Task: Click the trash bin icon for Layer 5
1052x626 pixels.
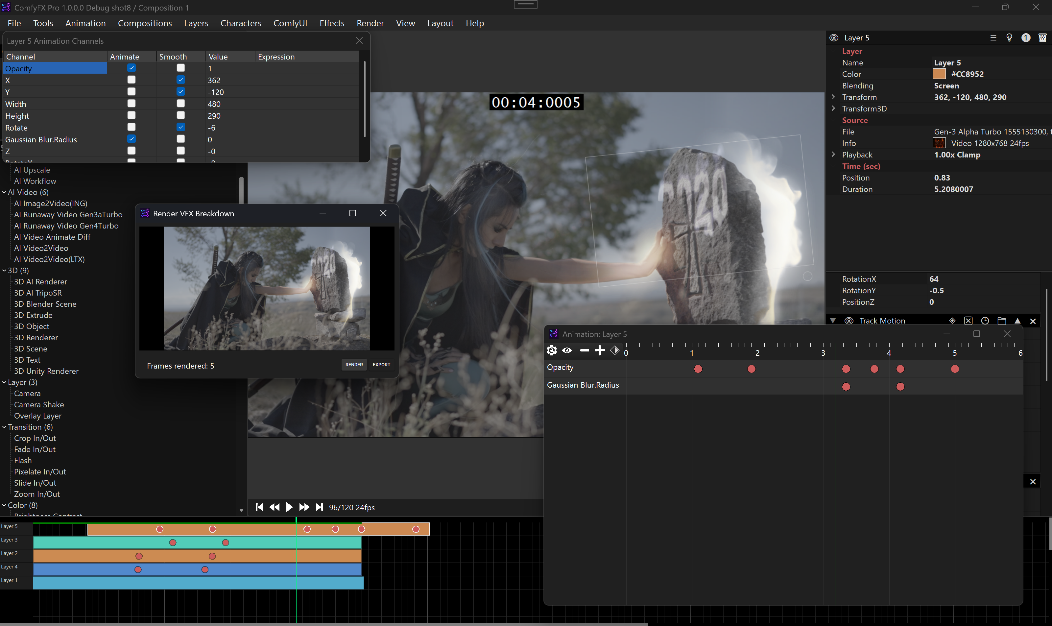Action: 1042,37
